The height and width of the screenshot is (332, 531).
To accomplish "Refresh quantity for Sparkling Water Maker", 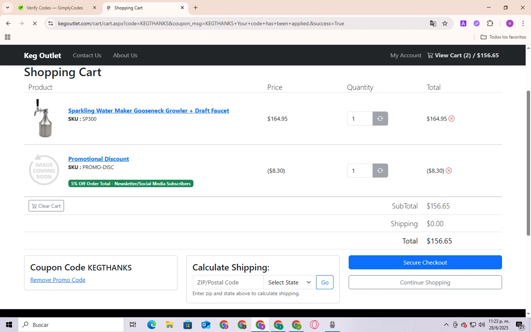I will (380, 119).
